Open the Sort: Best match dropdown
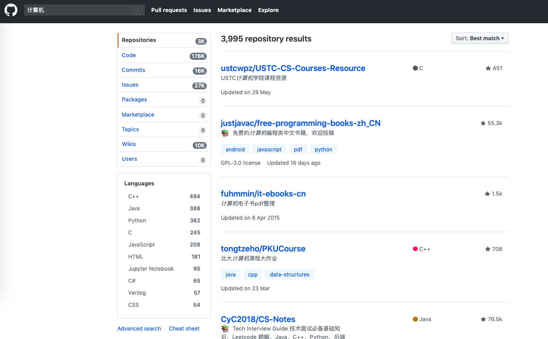Image resolution: width=548 pixels, height=339 pixels. pyautogui.click(x=480, y=38)
